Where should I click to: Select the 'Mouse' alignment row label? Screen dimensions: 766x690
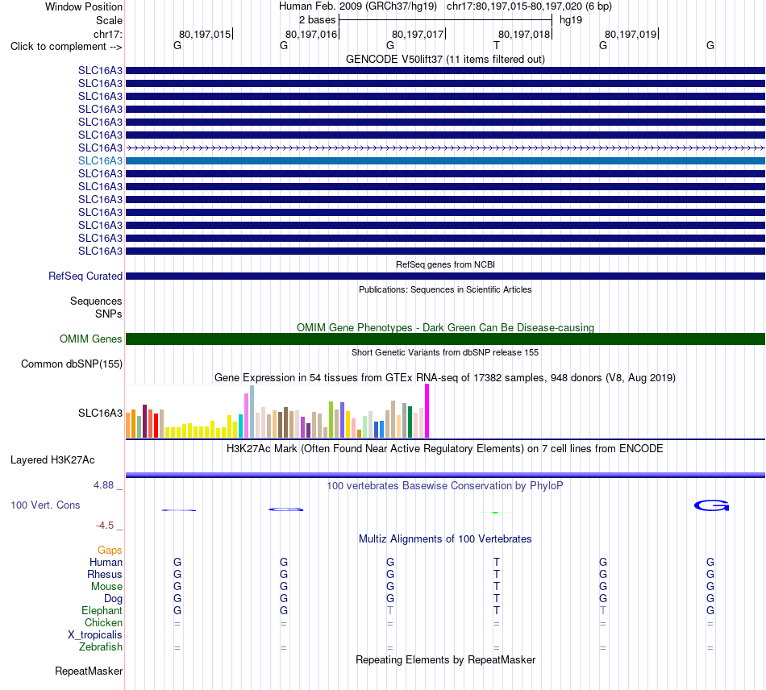[x=106, y=587]
